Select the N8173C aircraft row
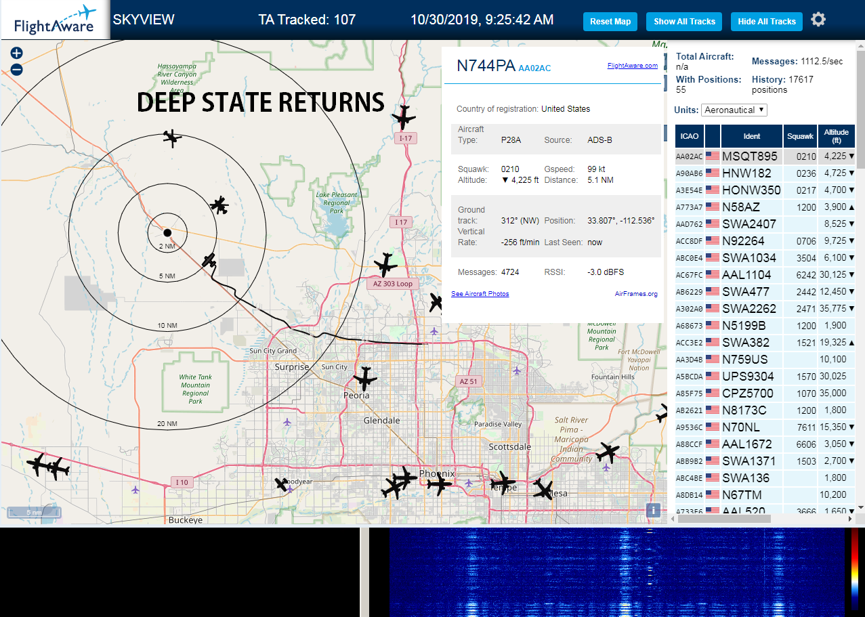865x617 pixels. pyautogui.click(x=765, y=410)
